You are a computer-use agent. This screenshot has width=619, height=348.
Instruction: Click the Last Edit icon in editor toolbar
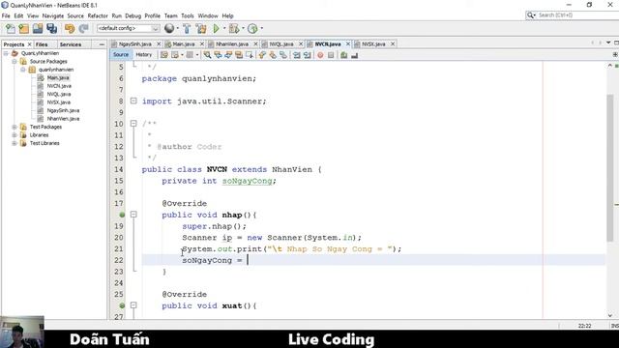tap(164, 55)
